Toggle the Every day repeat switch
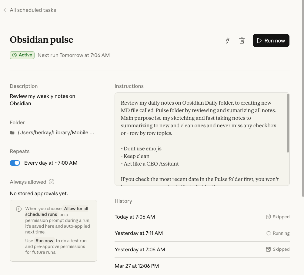 point(15,163)
